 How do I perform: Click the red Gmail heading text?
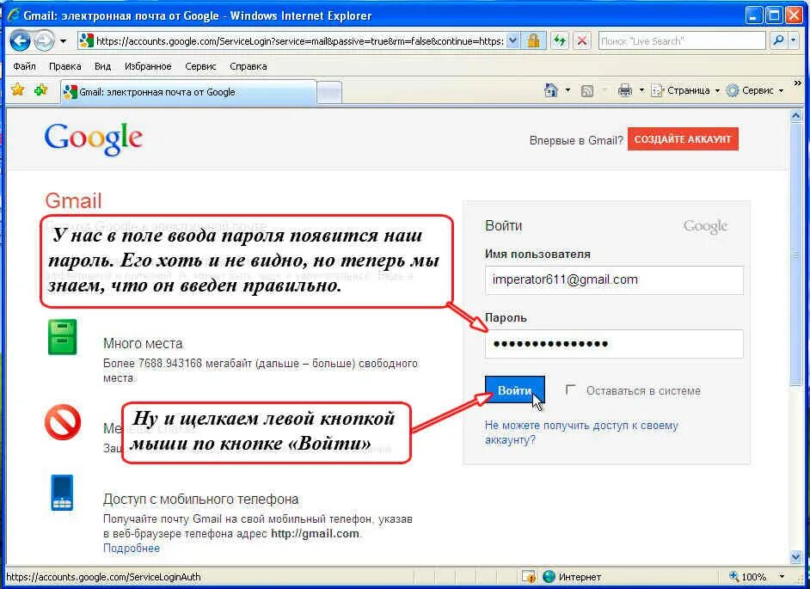click(x=73, y=200)
